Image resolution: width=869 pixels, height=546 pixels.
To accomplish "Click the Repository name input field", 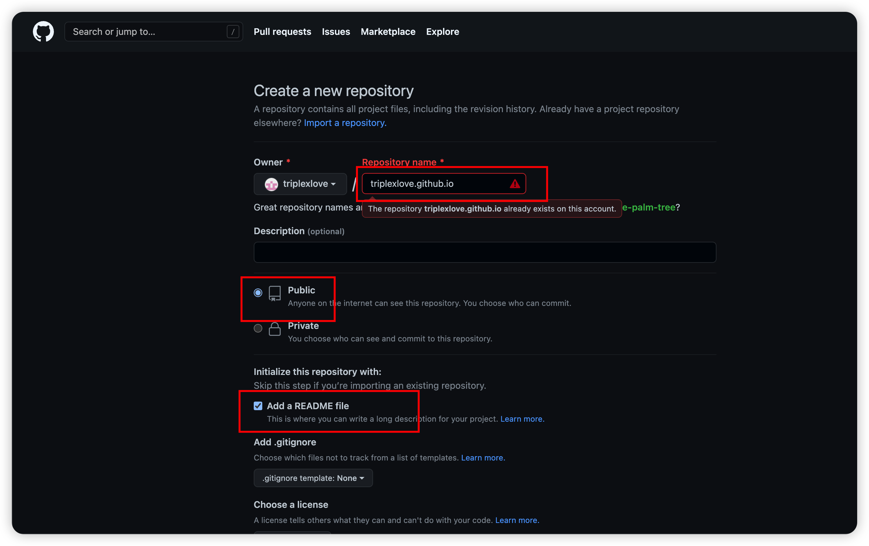I will point(444,184).
